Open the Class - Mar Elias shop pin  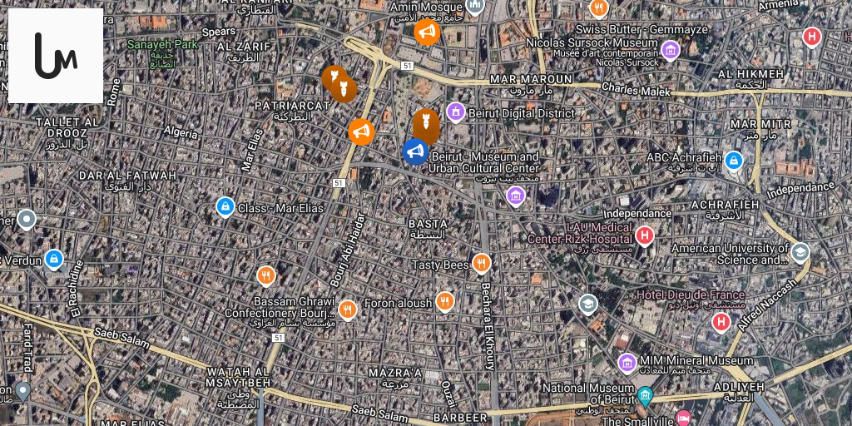point(225,206)
